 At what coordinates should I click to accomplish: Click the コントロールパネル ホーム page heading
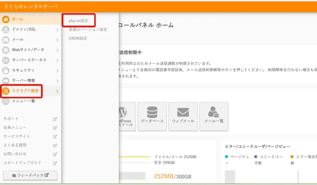(x=146, y=25)
